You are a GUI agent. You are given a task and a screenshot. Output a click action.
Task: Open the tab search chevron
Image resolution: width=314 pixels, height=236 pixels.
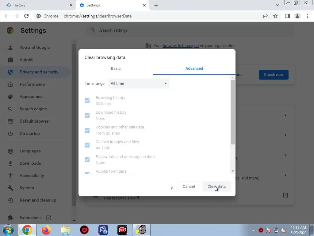(x=277, y=5)
